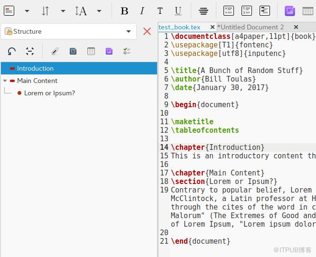This screenshot has width=316, height=257.
Task: Toggle italic formatting
Action: pos(142,11)
